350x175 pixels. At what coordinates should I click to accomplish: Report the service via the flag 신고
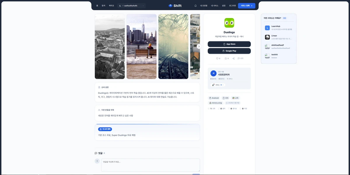click(240, 58)
